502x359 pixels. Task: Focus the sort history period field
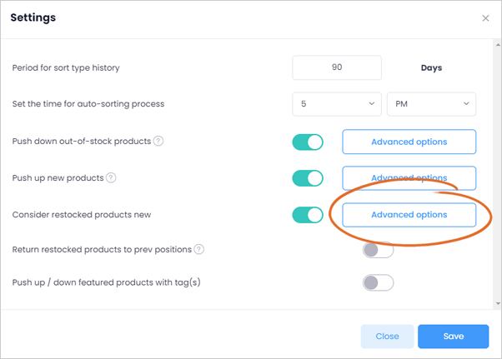point(337,67)
